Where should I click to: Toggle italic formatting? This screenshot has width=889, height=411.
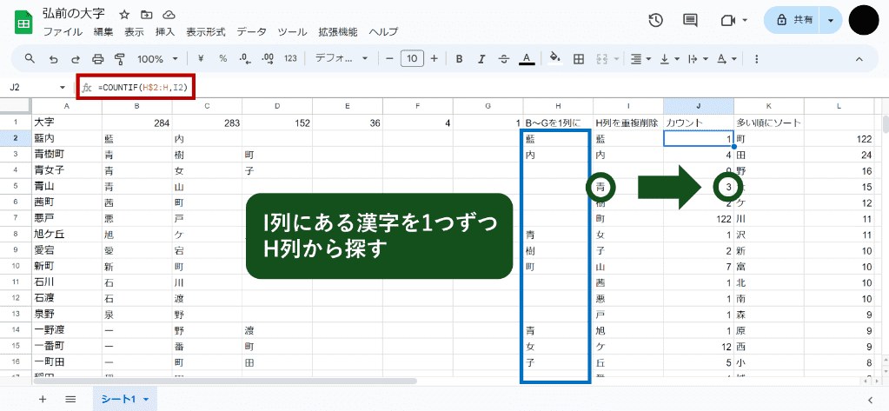[x=481, y=59]
